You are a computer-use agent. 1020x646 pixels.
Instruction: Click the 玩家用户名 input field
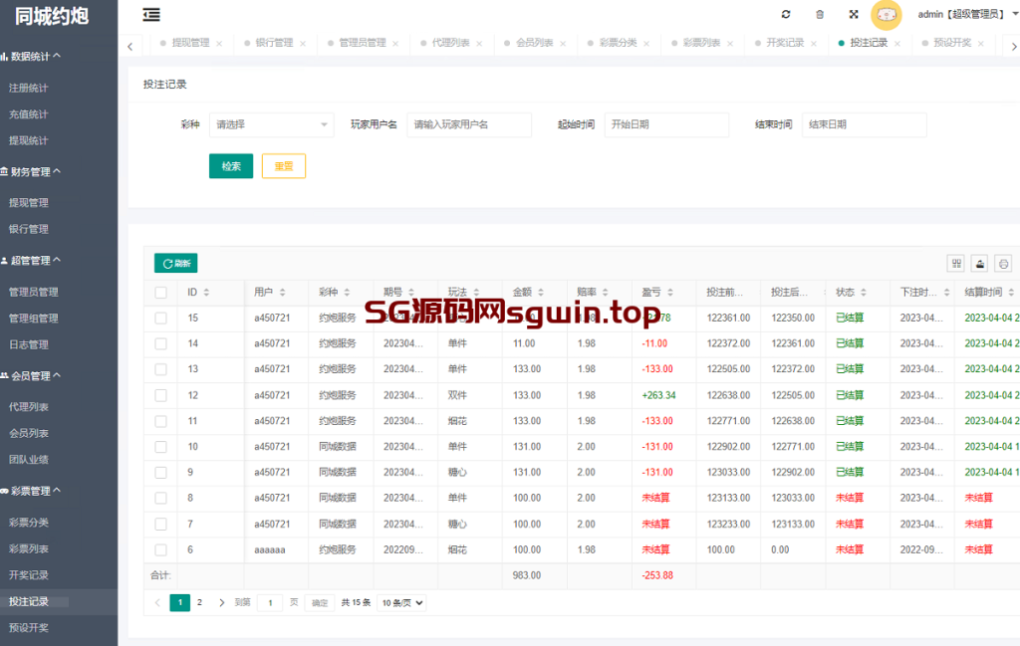click(468, 124)
